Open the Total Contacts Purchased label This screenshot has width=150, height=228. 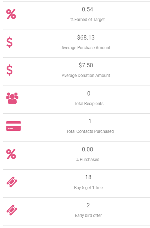[x=90, y=131]
